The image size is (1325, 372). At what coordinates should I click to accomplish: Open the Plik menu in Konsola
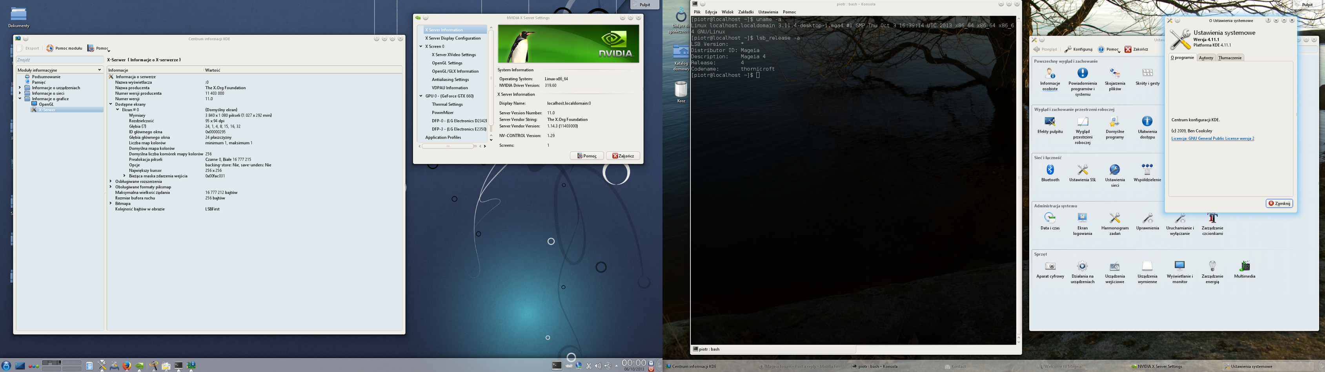(x=697, y=12)
